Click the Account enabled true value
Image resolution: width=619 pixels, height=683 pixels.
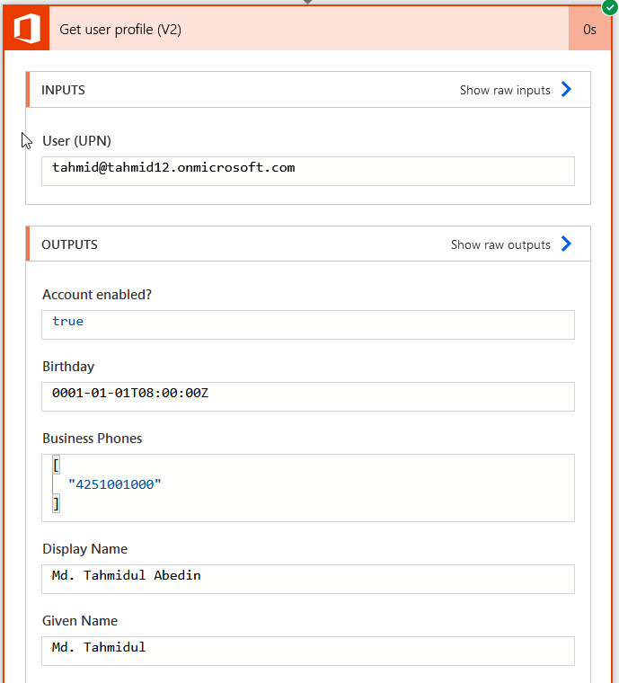pyautogui.click(x=68, y=322)
